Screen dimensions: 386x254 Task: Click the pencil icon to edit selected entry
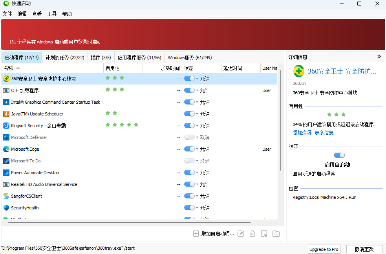(x=241, y=234)
